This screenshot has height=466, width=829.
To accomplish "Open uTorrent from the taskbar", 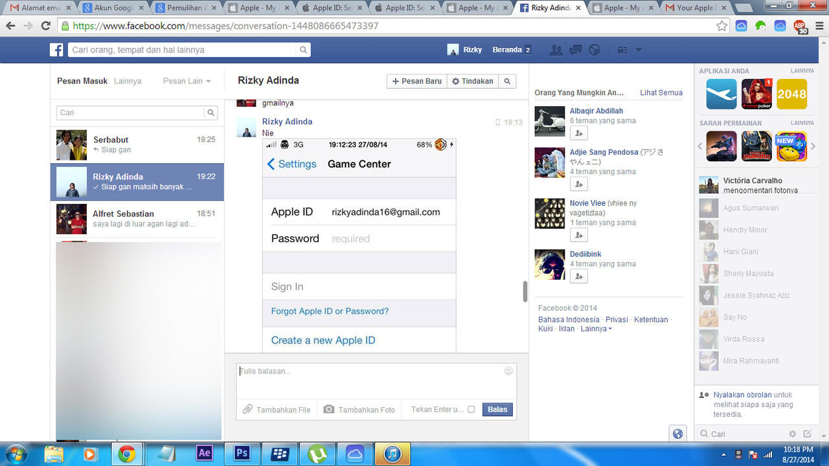I will (317, 453).
